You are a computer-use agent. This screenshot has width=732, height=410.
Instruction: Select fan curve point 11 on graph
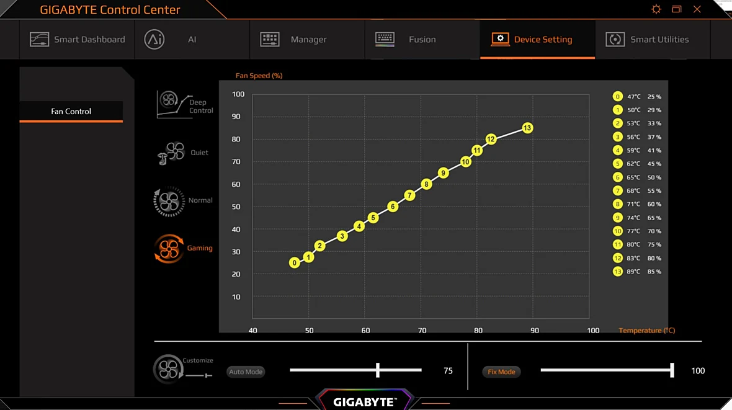coord(476,150)
